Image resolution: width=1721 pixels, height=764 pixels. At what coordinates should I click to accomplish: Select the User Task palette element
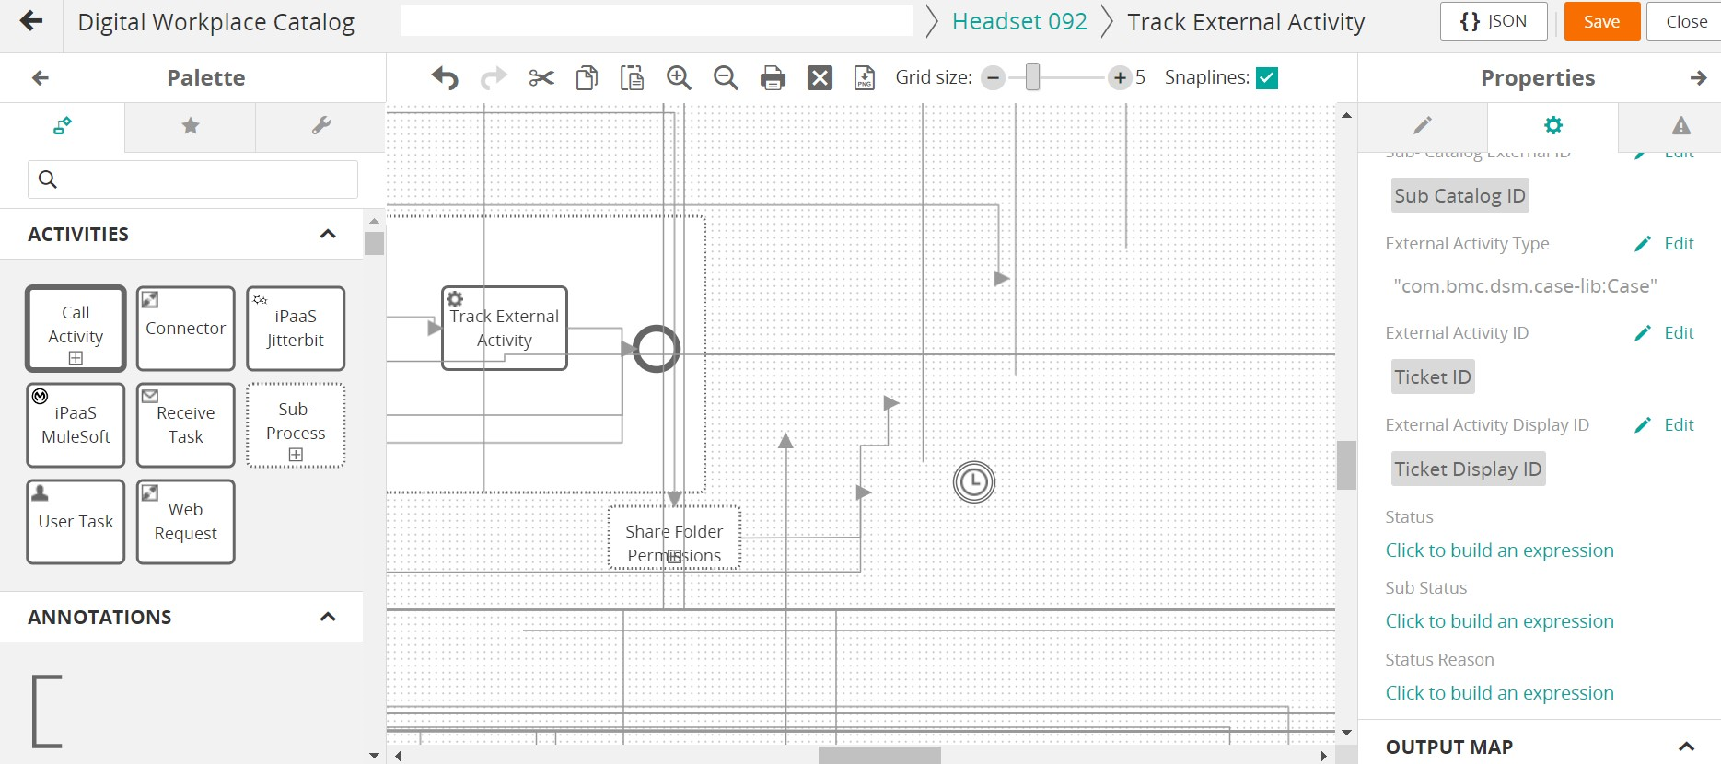[76, 522]
